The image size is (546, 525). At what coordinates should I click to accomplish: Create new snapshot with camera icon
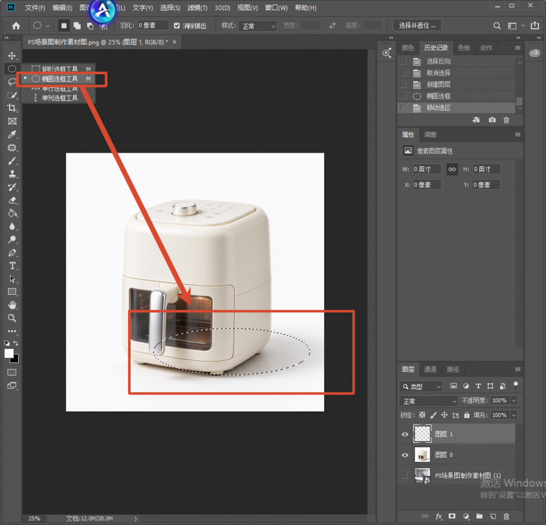492,120
